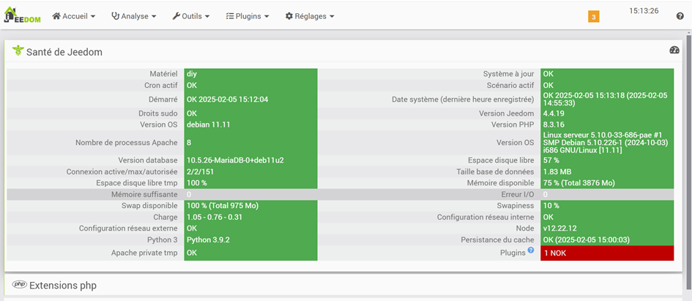Click the clock showing 15:13:26
692x301 pixels.
[644, 10]
